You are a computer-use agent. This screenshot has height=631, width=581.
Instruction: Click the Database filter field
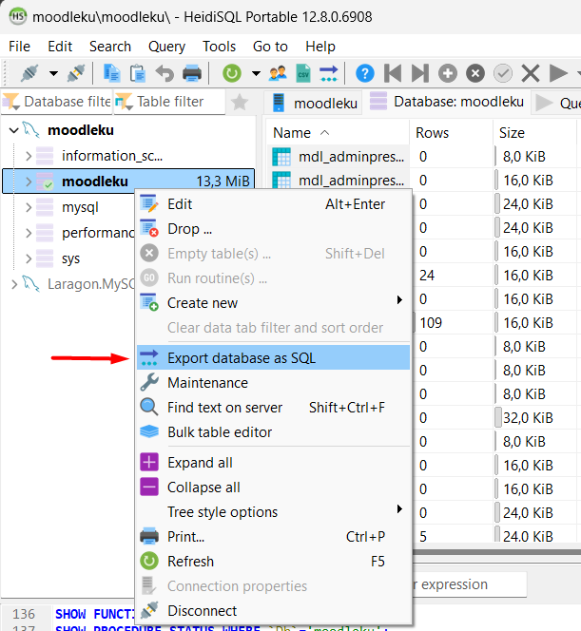point(57,102)
